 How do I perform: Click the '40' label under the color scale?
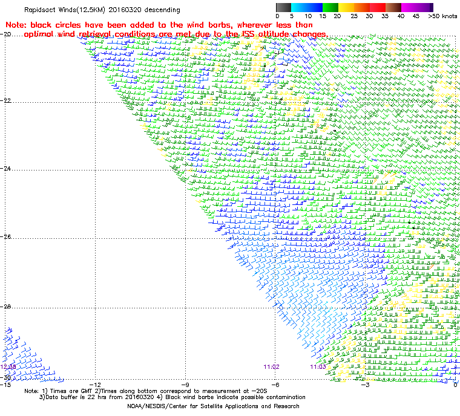tap(401, 16)
